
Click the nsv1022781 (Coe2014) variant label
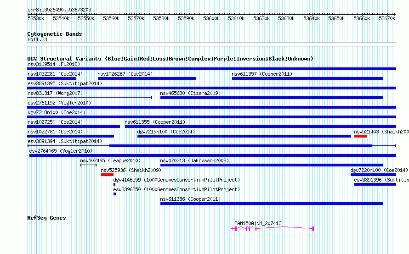tap(55, 132)
